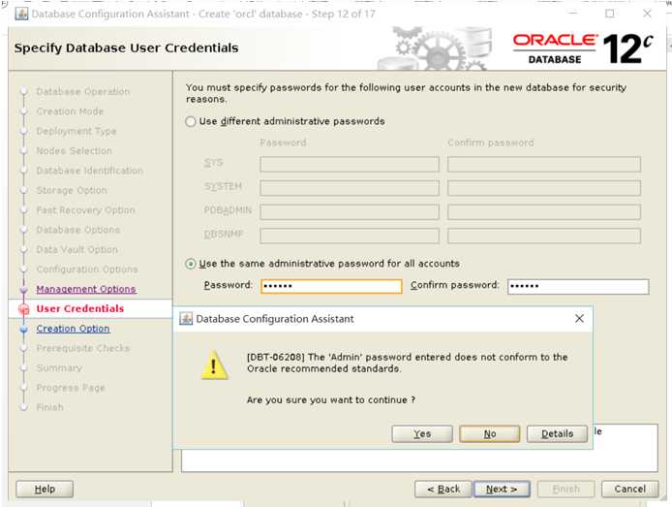672x507 pixels.
Task: Click the 'Specify Database User Credentials' heading
Action: tap(126, 48)
